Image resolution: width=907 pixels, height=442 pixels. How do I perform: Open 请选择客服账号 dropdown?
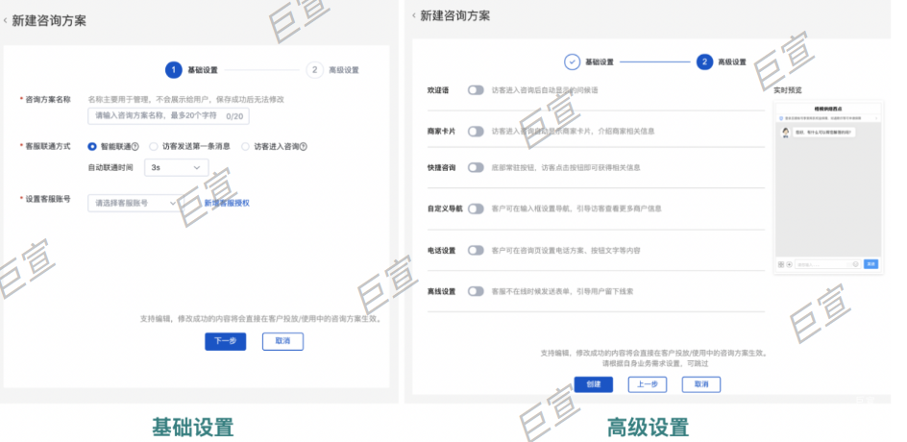135,203
